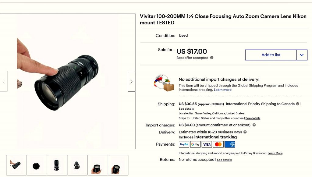Go to previous image with left arrow
This screenshot has height=177, width=312.
click(x=4, y=82)
